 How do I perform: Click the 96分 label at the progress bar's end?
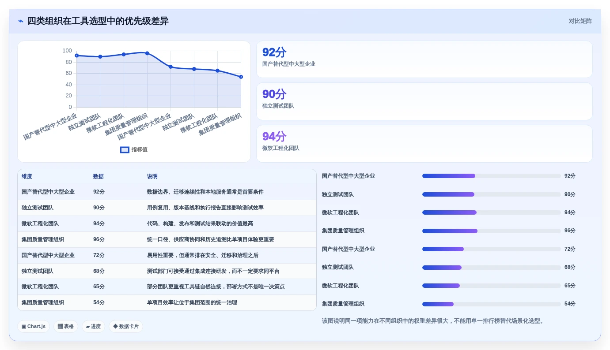click(x=570, y=231)
